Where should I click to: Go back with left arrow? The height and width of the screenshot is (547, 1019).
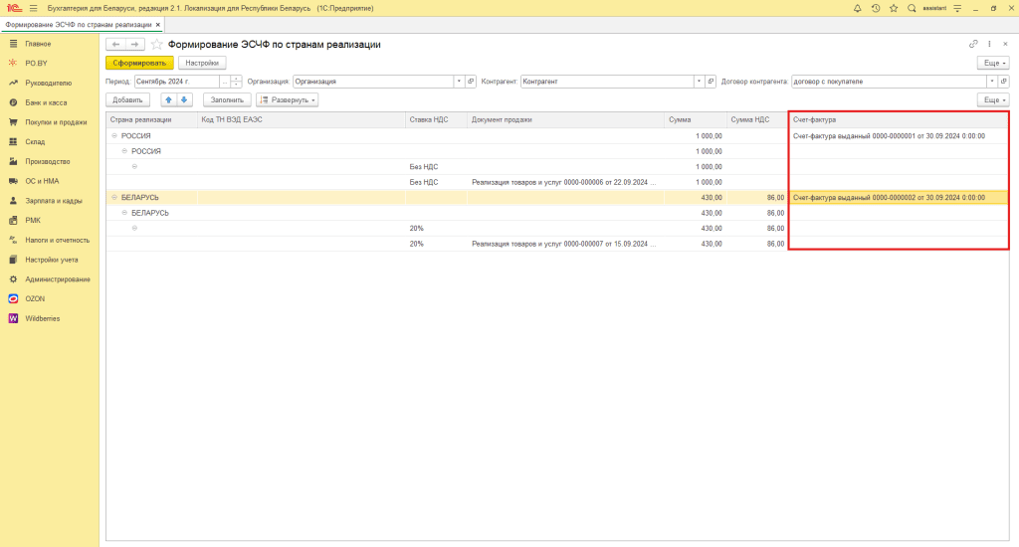pos(115,44)
